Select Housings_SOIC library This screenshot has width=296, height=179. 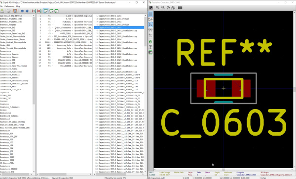point(16,157)
